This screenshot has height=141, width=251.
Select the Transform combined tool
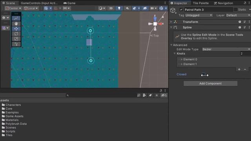click(x=16, y=44)
